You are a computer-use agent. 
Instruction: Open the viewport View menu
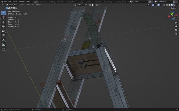click(22, 5)
